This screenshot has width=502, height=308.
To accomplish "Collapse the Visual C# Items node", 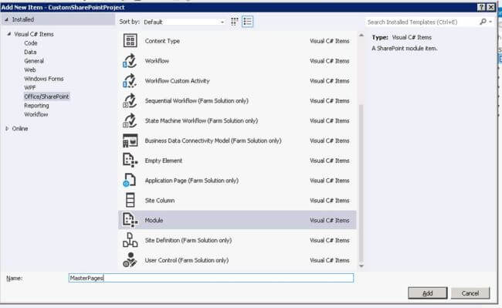I will coord(9,34).
